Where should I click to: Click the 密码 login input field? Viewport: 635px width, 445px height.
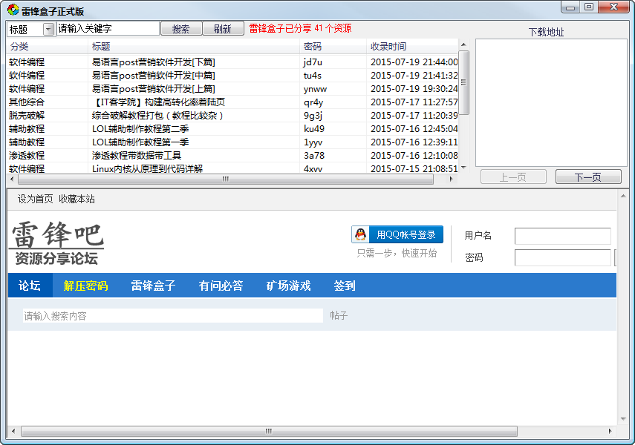(562, 257)
